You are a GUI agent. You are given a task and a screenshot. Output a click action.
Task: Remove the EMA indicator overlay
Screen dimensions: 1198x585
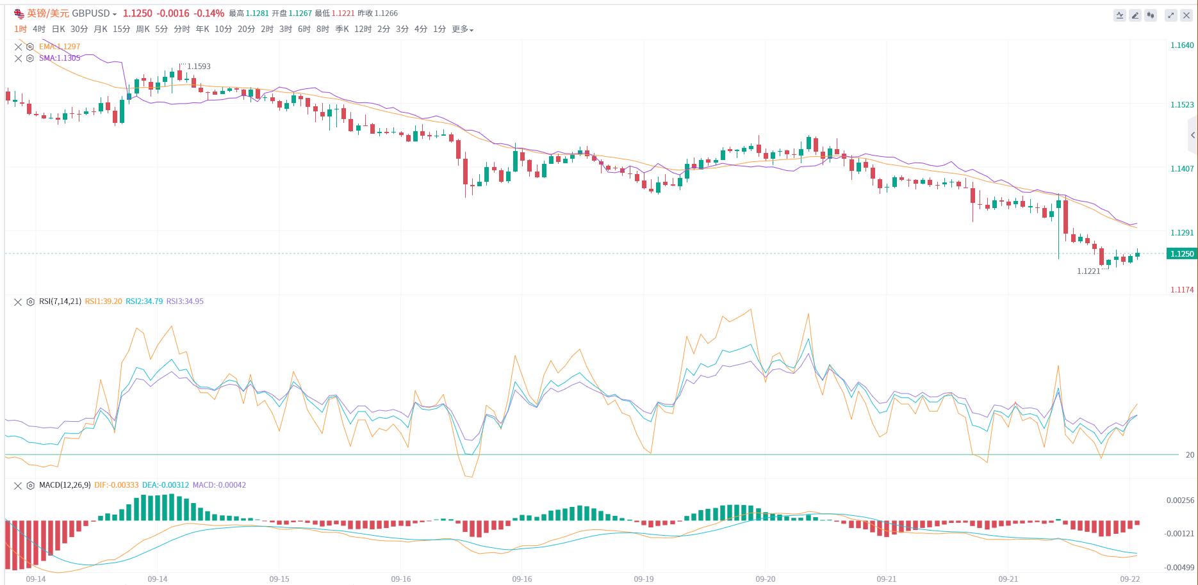(19, 47)
